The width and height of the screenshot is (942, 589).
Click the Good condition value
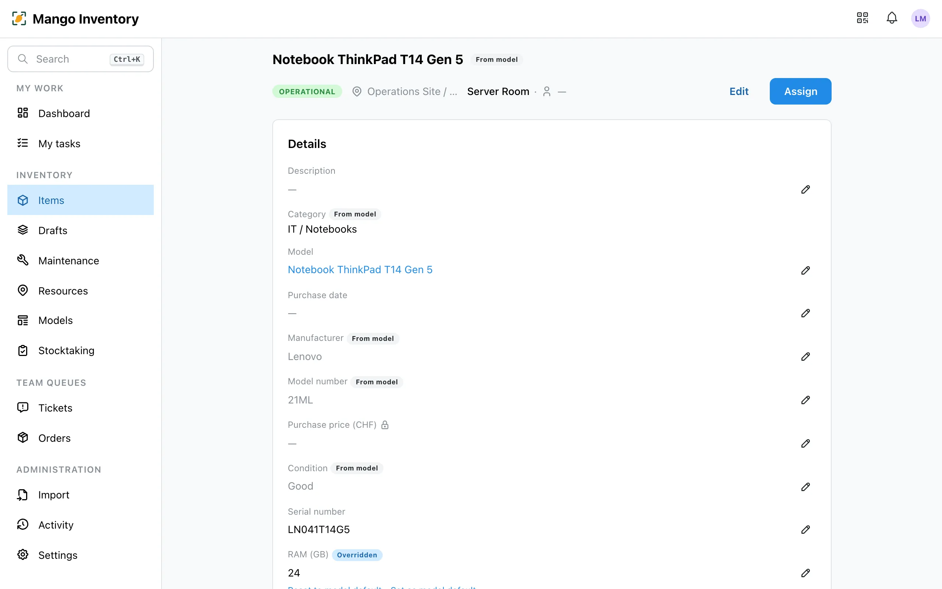coord(301,486)
